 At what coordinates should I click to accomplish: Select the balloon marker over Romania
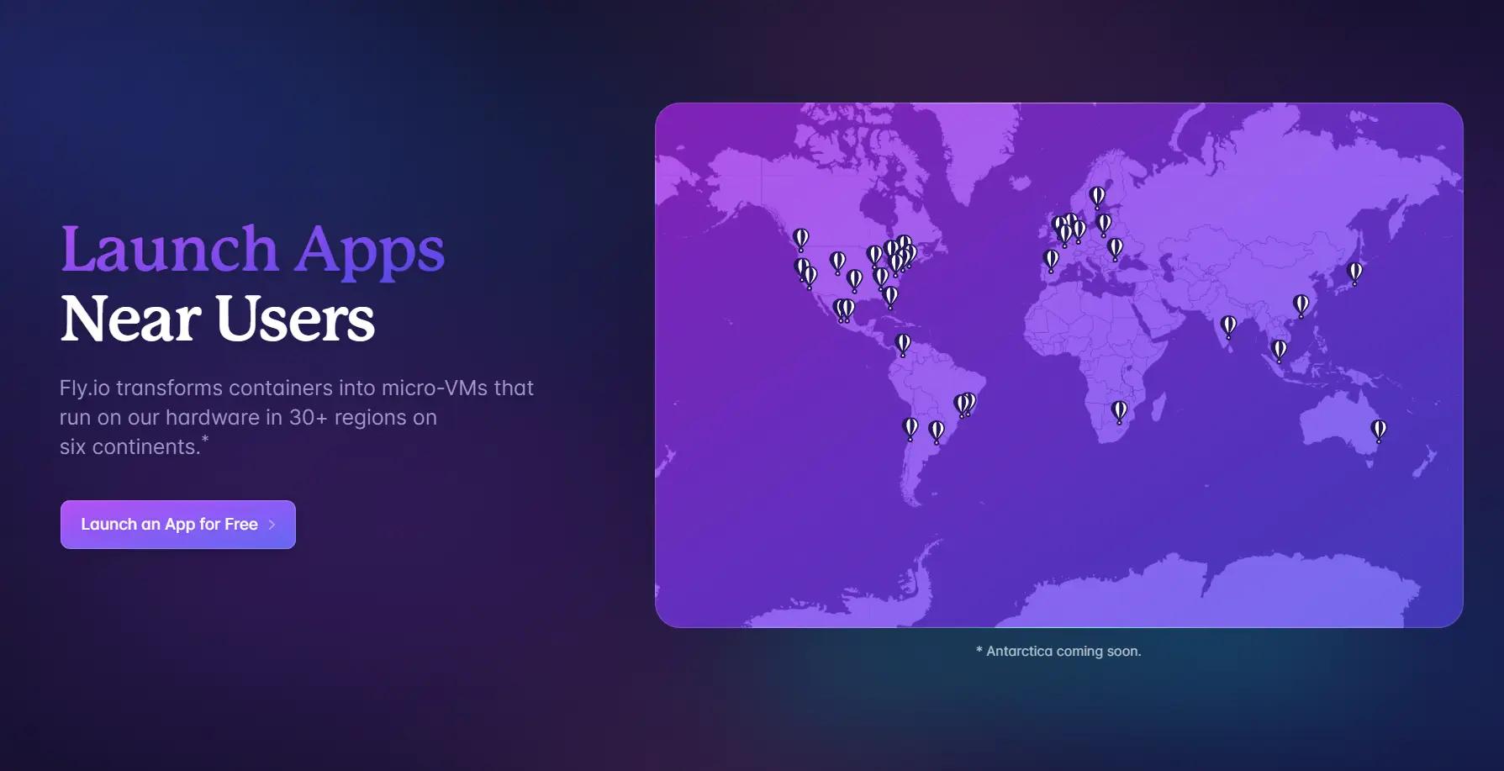[1115, 247]
